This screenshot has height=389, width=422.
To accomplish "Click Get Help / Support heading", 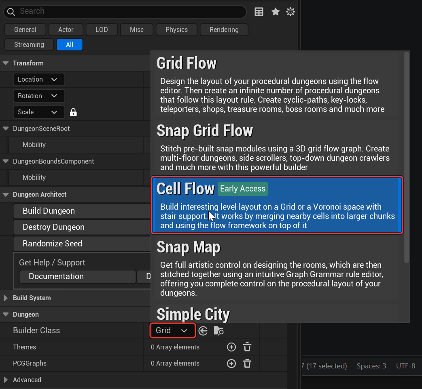I will pos(52,263).
